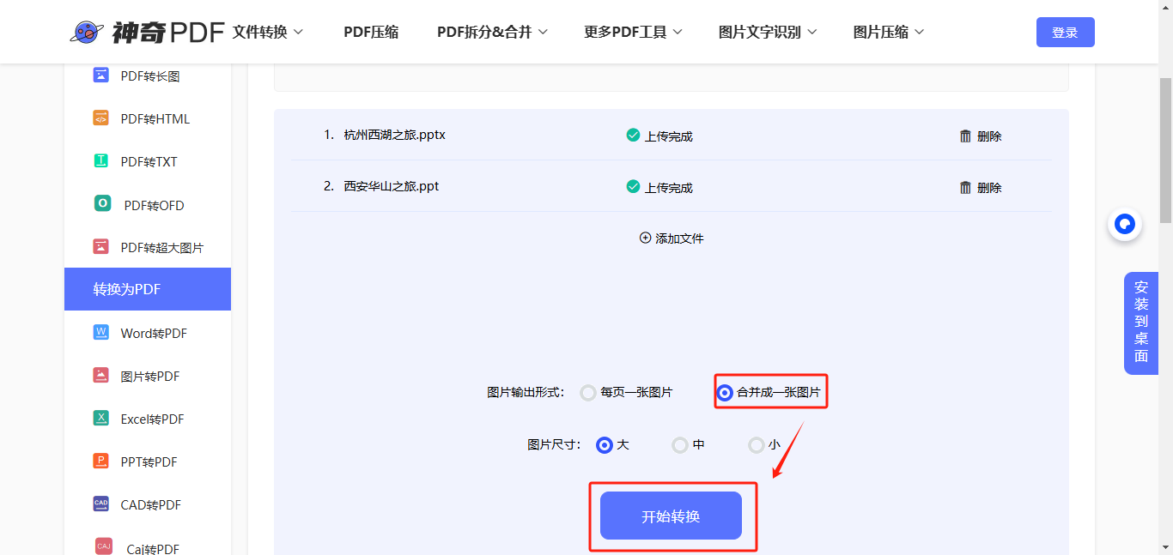
Task: Choose 中 image size option
Action: 679,444
